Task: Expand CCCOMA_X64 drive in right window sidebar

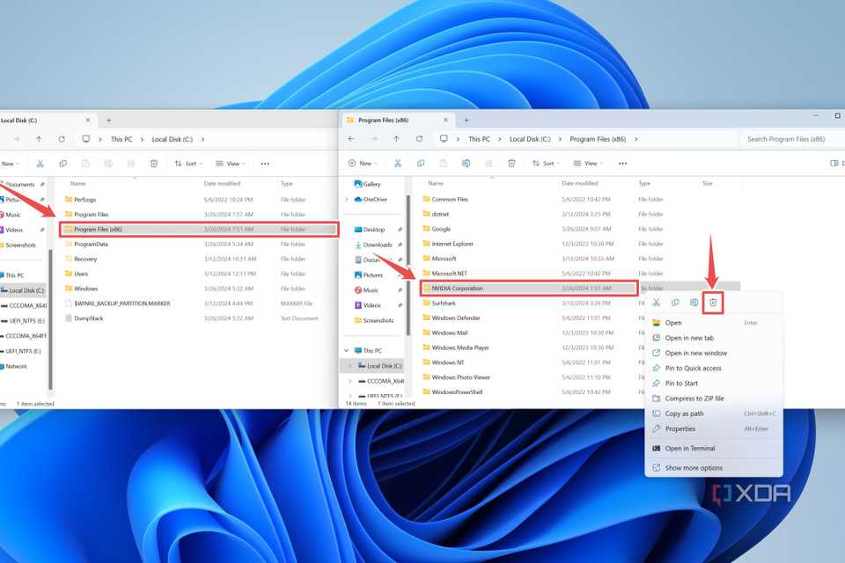Action: [x=350, y=381]
